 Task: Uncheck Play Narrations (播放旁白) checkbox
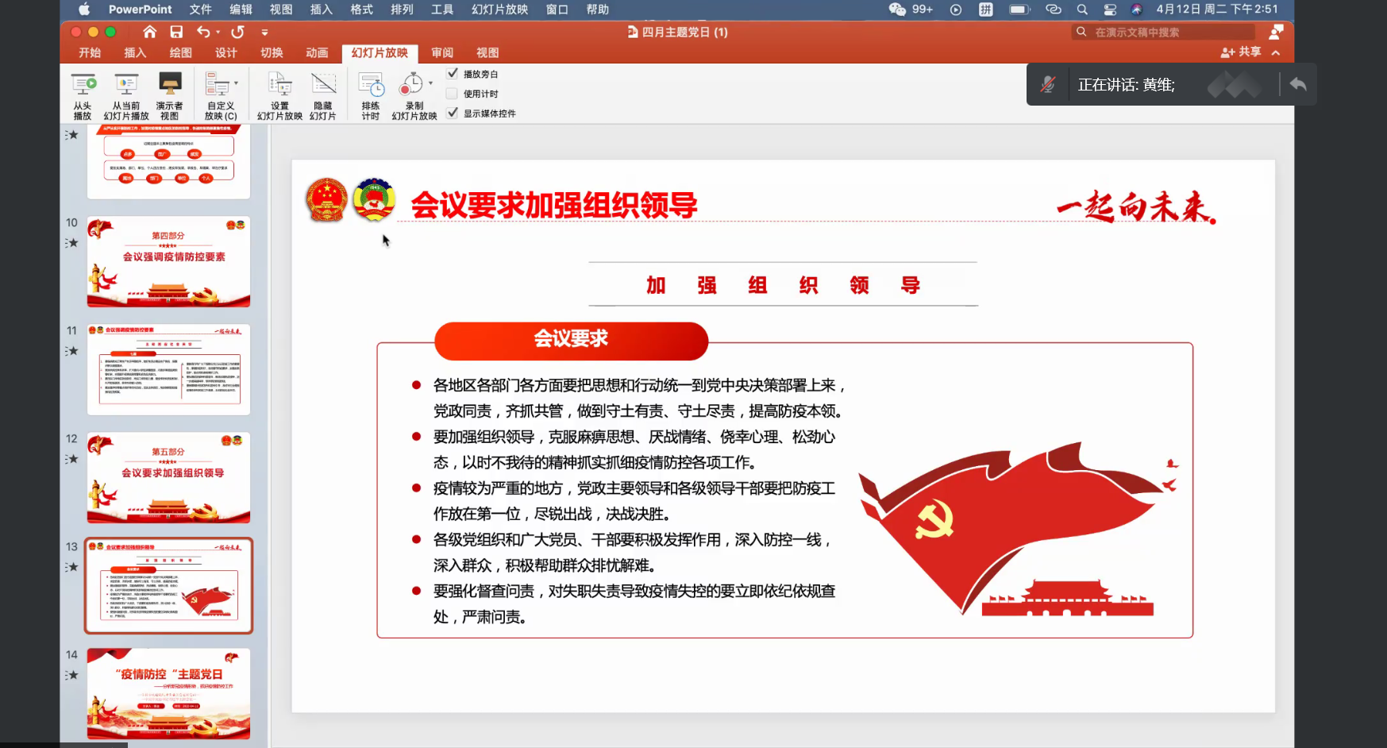coord(453,74)
